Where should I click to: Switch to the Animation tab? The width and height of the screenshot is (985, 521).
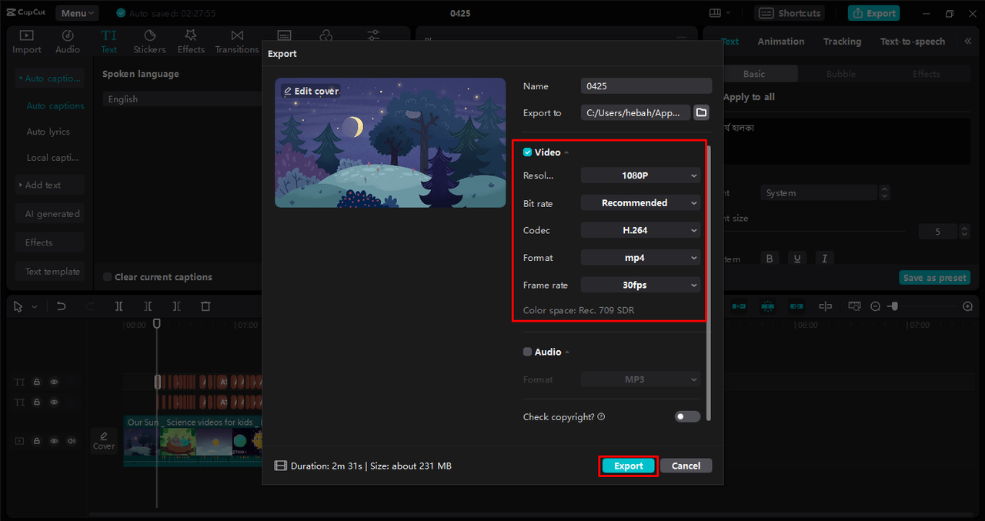pos(780,42)
